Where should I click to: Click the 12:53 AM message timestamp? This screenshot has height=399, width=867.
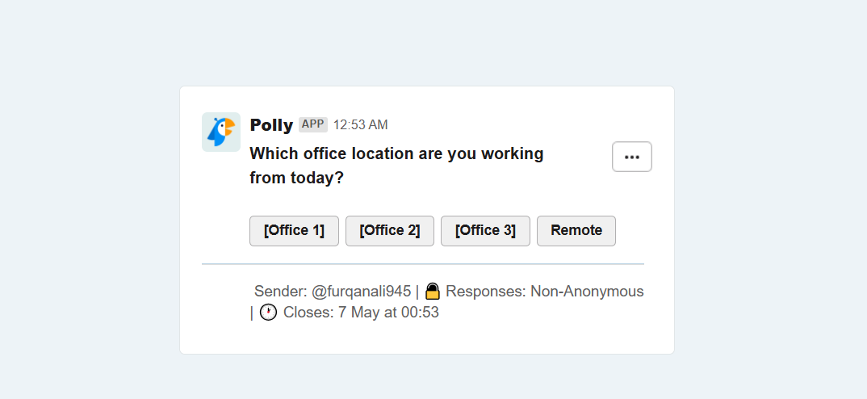(x=361, y=125)
